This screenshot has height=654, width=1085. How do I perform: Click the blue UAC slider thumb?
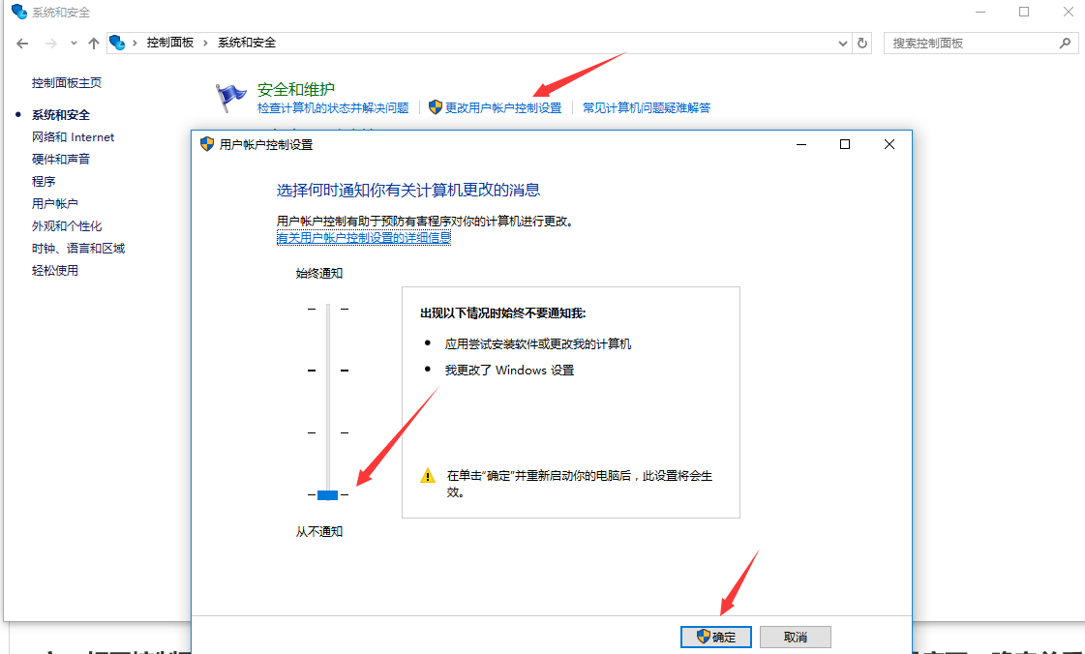(327, 495)
